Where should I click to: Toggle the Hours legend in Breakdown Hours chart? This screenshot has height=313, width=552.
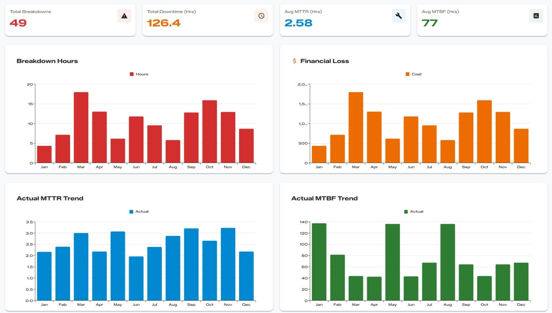139,74
